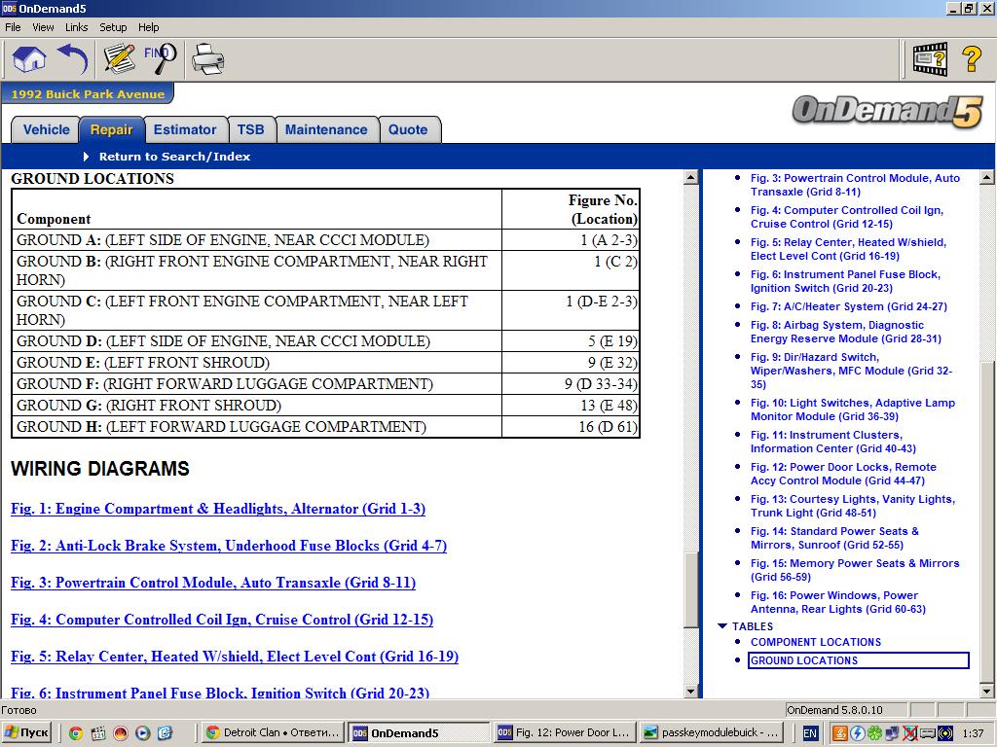Click the 1992 Buick Park Avenue vehicle label
997x747 pixels.
coord(88,94)
